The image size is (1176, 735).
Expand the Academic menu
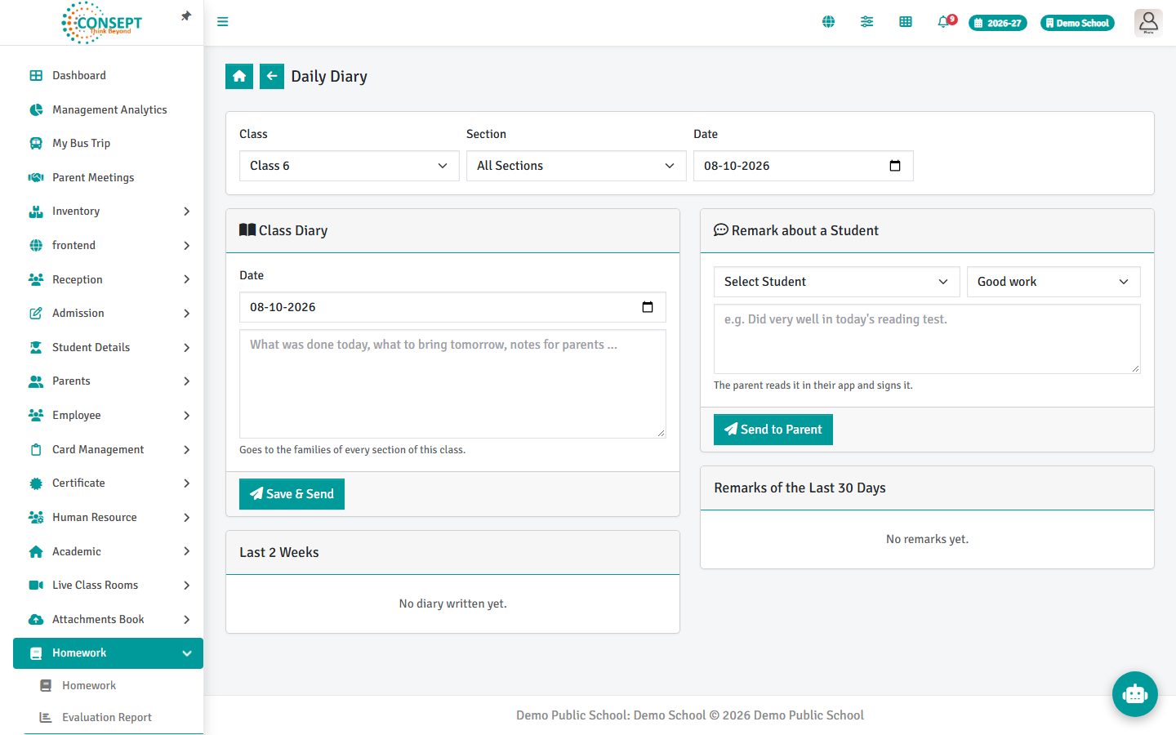[x=108, y=551]
